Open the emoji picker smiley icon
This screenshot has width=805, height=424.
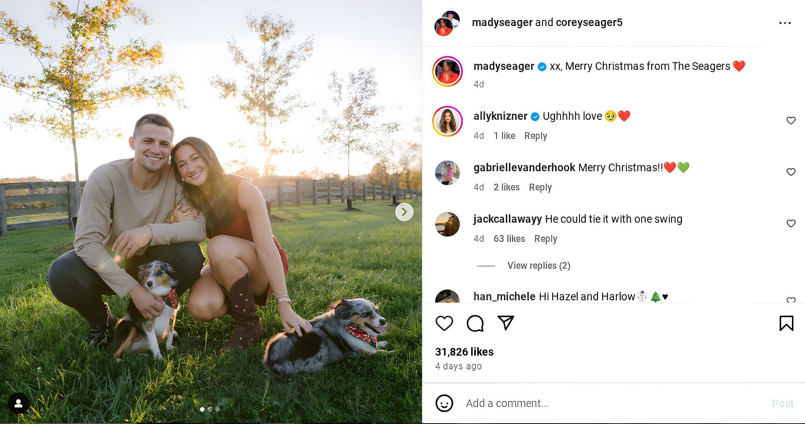pyautogui.click(x=444, y=403)
